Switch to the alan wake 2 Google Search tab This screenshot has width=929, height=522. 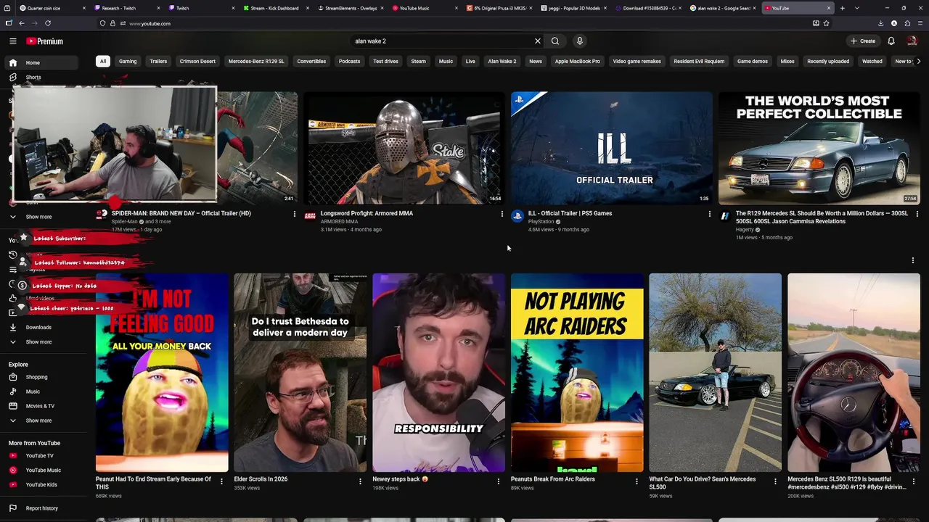tap(723, 8)
